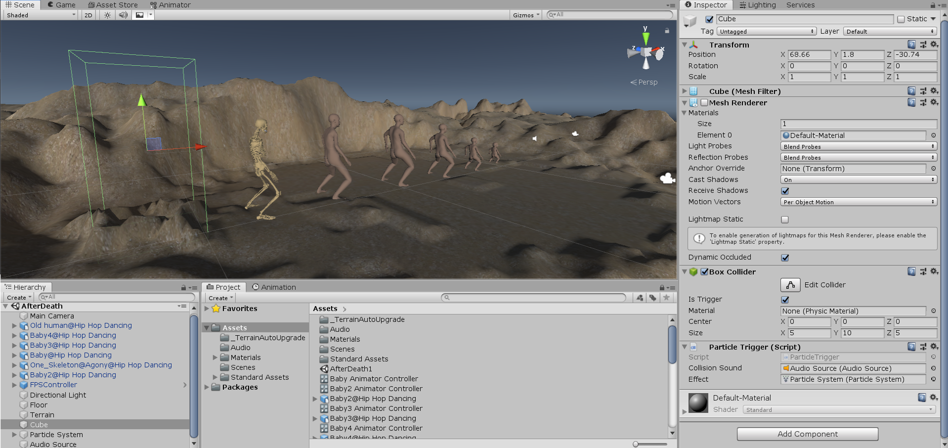Uncheck the Is Trigger checkbox
948x448 pixels.
tap(785, 300)
